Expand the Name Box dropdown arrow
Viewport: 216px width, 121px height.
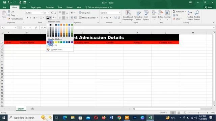point(15,28)
